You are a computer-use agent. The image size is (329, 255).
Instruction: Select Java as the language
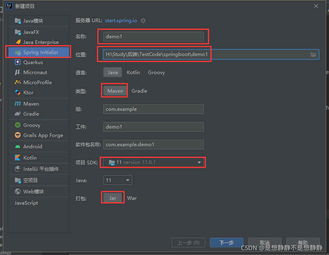click(x=113, y=73)
